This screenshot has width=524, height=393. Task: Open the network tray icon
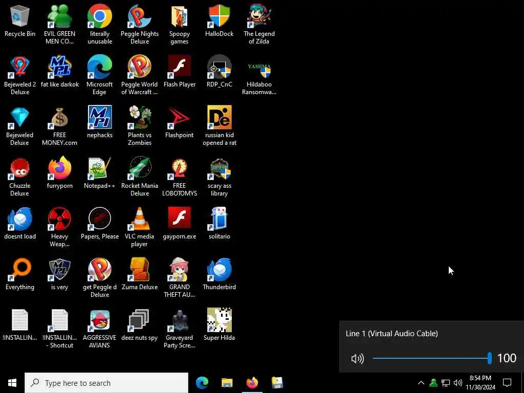(446, 383)
